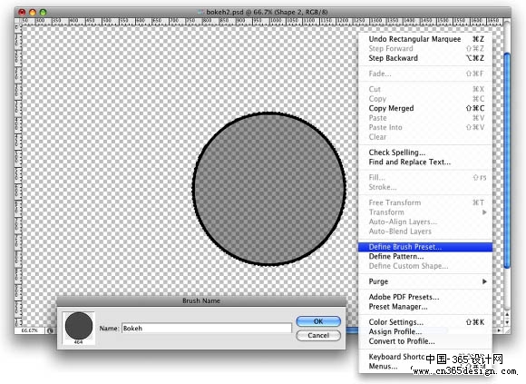Click the brush preview thumbnail
The width and height of the screenshot is (526, 384).
(x=79, y=328)
